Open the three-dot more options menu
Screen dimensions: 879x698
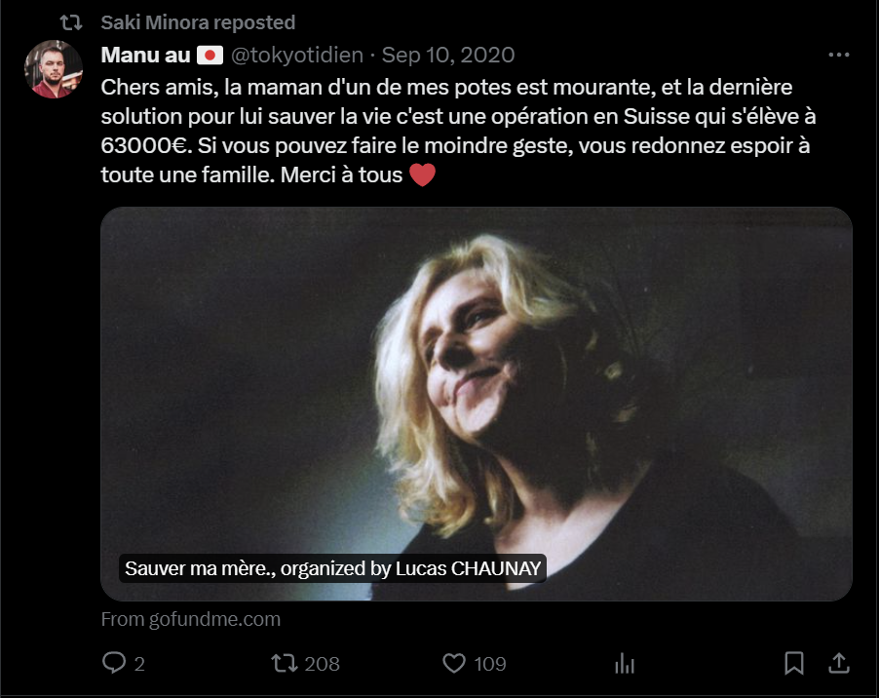click(837, 55)
